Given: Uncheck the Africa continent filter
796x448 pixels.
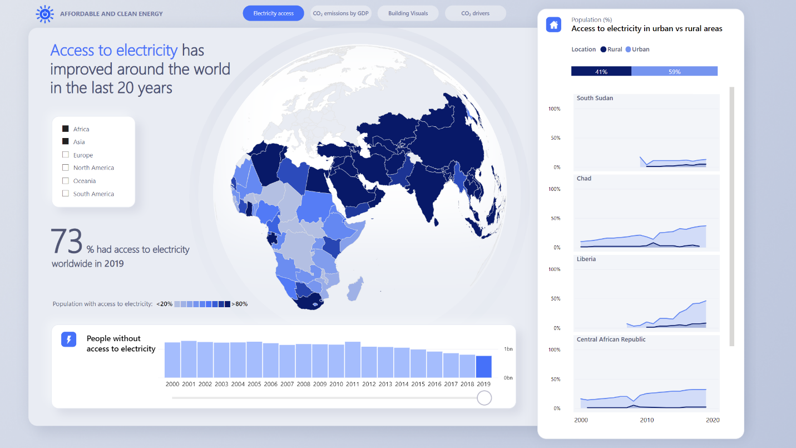Looking at the screenshot, I should [66, 129].
